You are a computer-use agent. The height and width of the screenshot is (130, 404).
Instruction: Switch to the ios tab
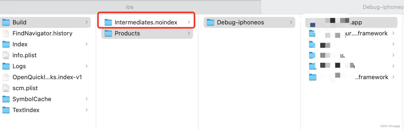click(130, 7)
